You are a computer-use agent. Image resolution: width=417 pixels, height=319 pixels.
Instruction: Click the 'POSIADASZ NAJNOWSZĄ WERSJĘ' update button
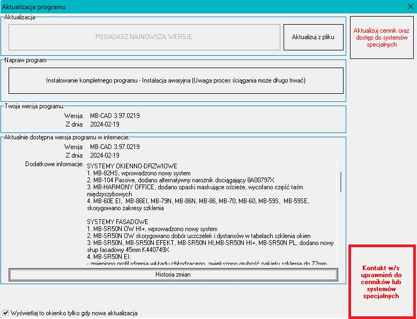[x=144, y=37]
